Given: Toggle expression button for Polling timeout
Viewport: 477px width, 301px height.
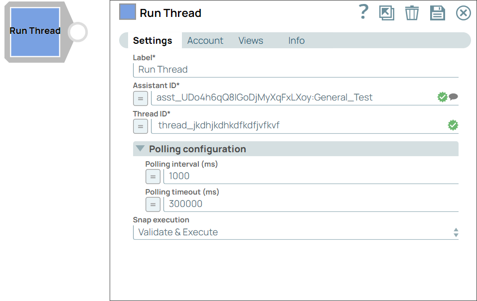Looking at the screenshot, I should (x=153, y=204).
